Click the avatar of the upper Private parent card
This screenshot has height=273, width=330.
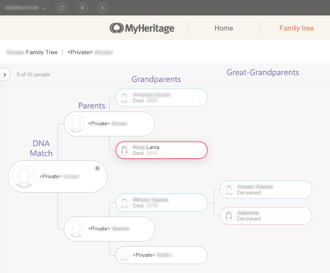tap(76, 124)
